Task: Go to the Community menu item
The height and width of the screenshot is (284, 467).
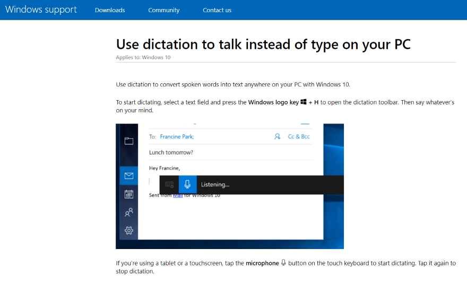Action: pos(163,10)
